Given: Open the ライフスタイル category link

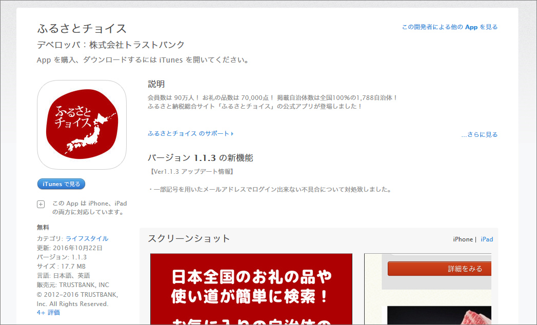Looking at the screenshot, I should point(87,238).
